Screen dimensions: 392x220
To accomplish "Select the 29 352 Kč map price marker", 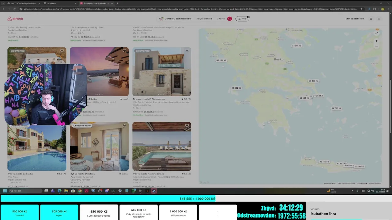I will point(236,88).
